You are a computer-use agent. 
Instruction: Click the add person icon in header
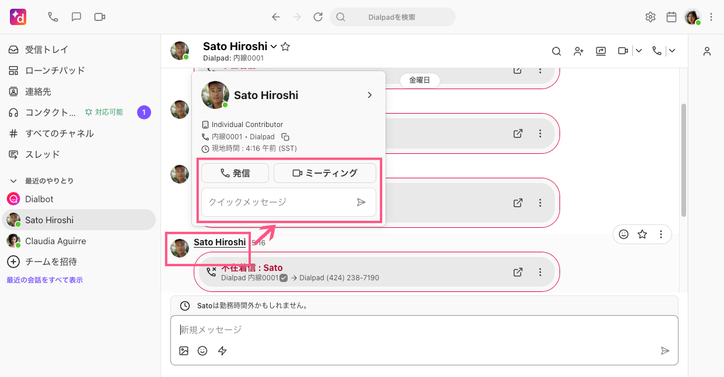coord(579,51)
